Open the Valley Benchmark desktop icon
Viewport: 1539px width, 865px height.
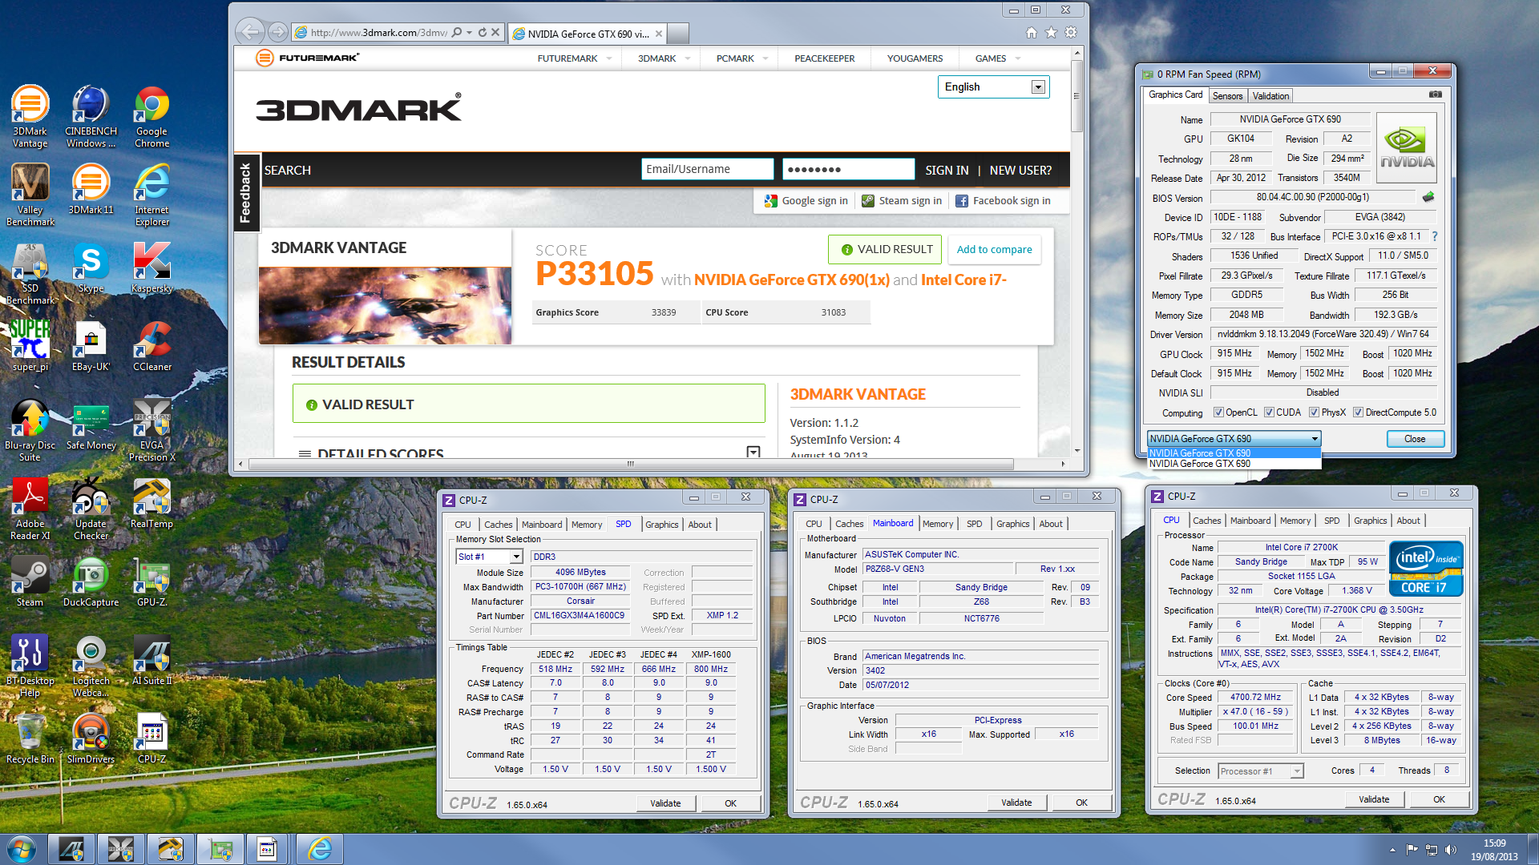[x=30, y=195]
